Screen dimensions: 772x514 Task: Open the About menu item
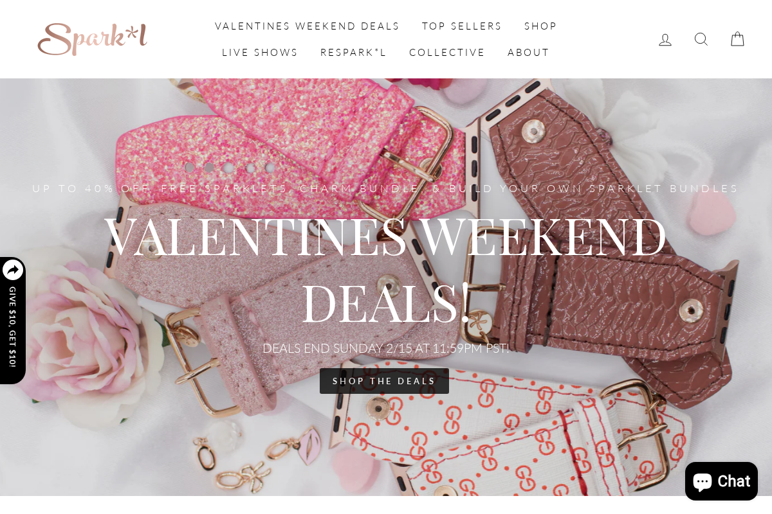pos(529,53)
